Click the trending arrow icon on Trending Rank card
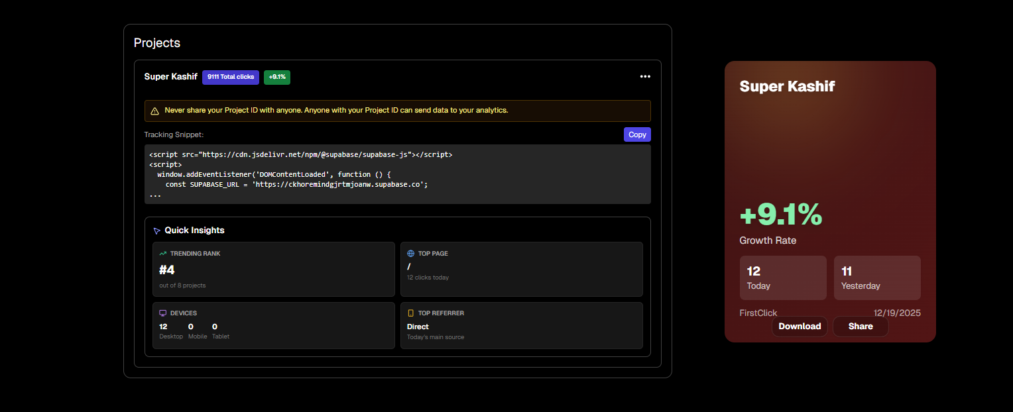Viewport: 1013px width, 412px height. pos(162,252)
